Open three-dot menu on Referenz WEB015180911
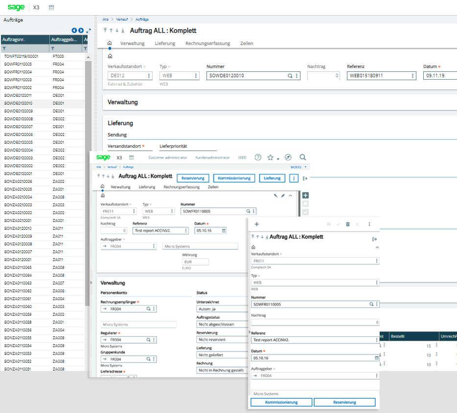The height and width of the screenshot is (413, 457). (412, 76)
